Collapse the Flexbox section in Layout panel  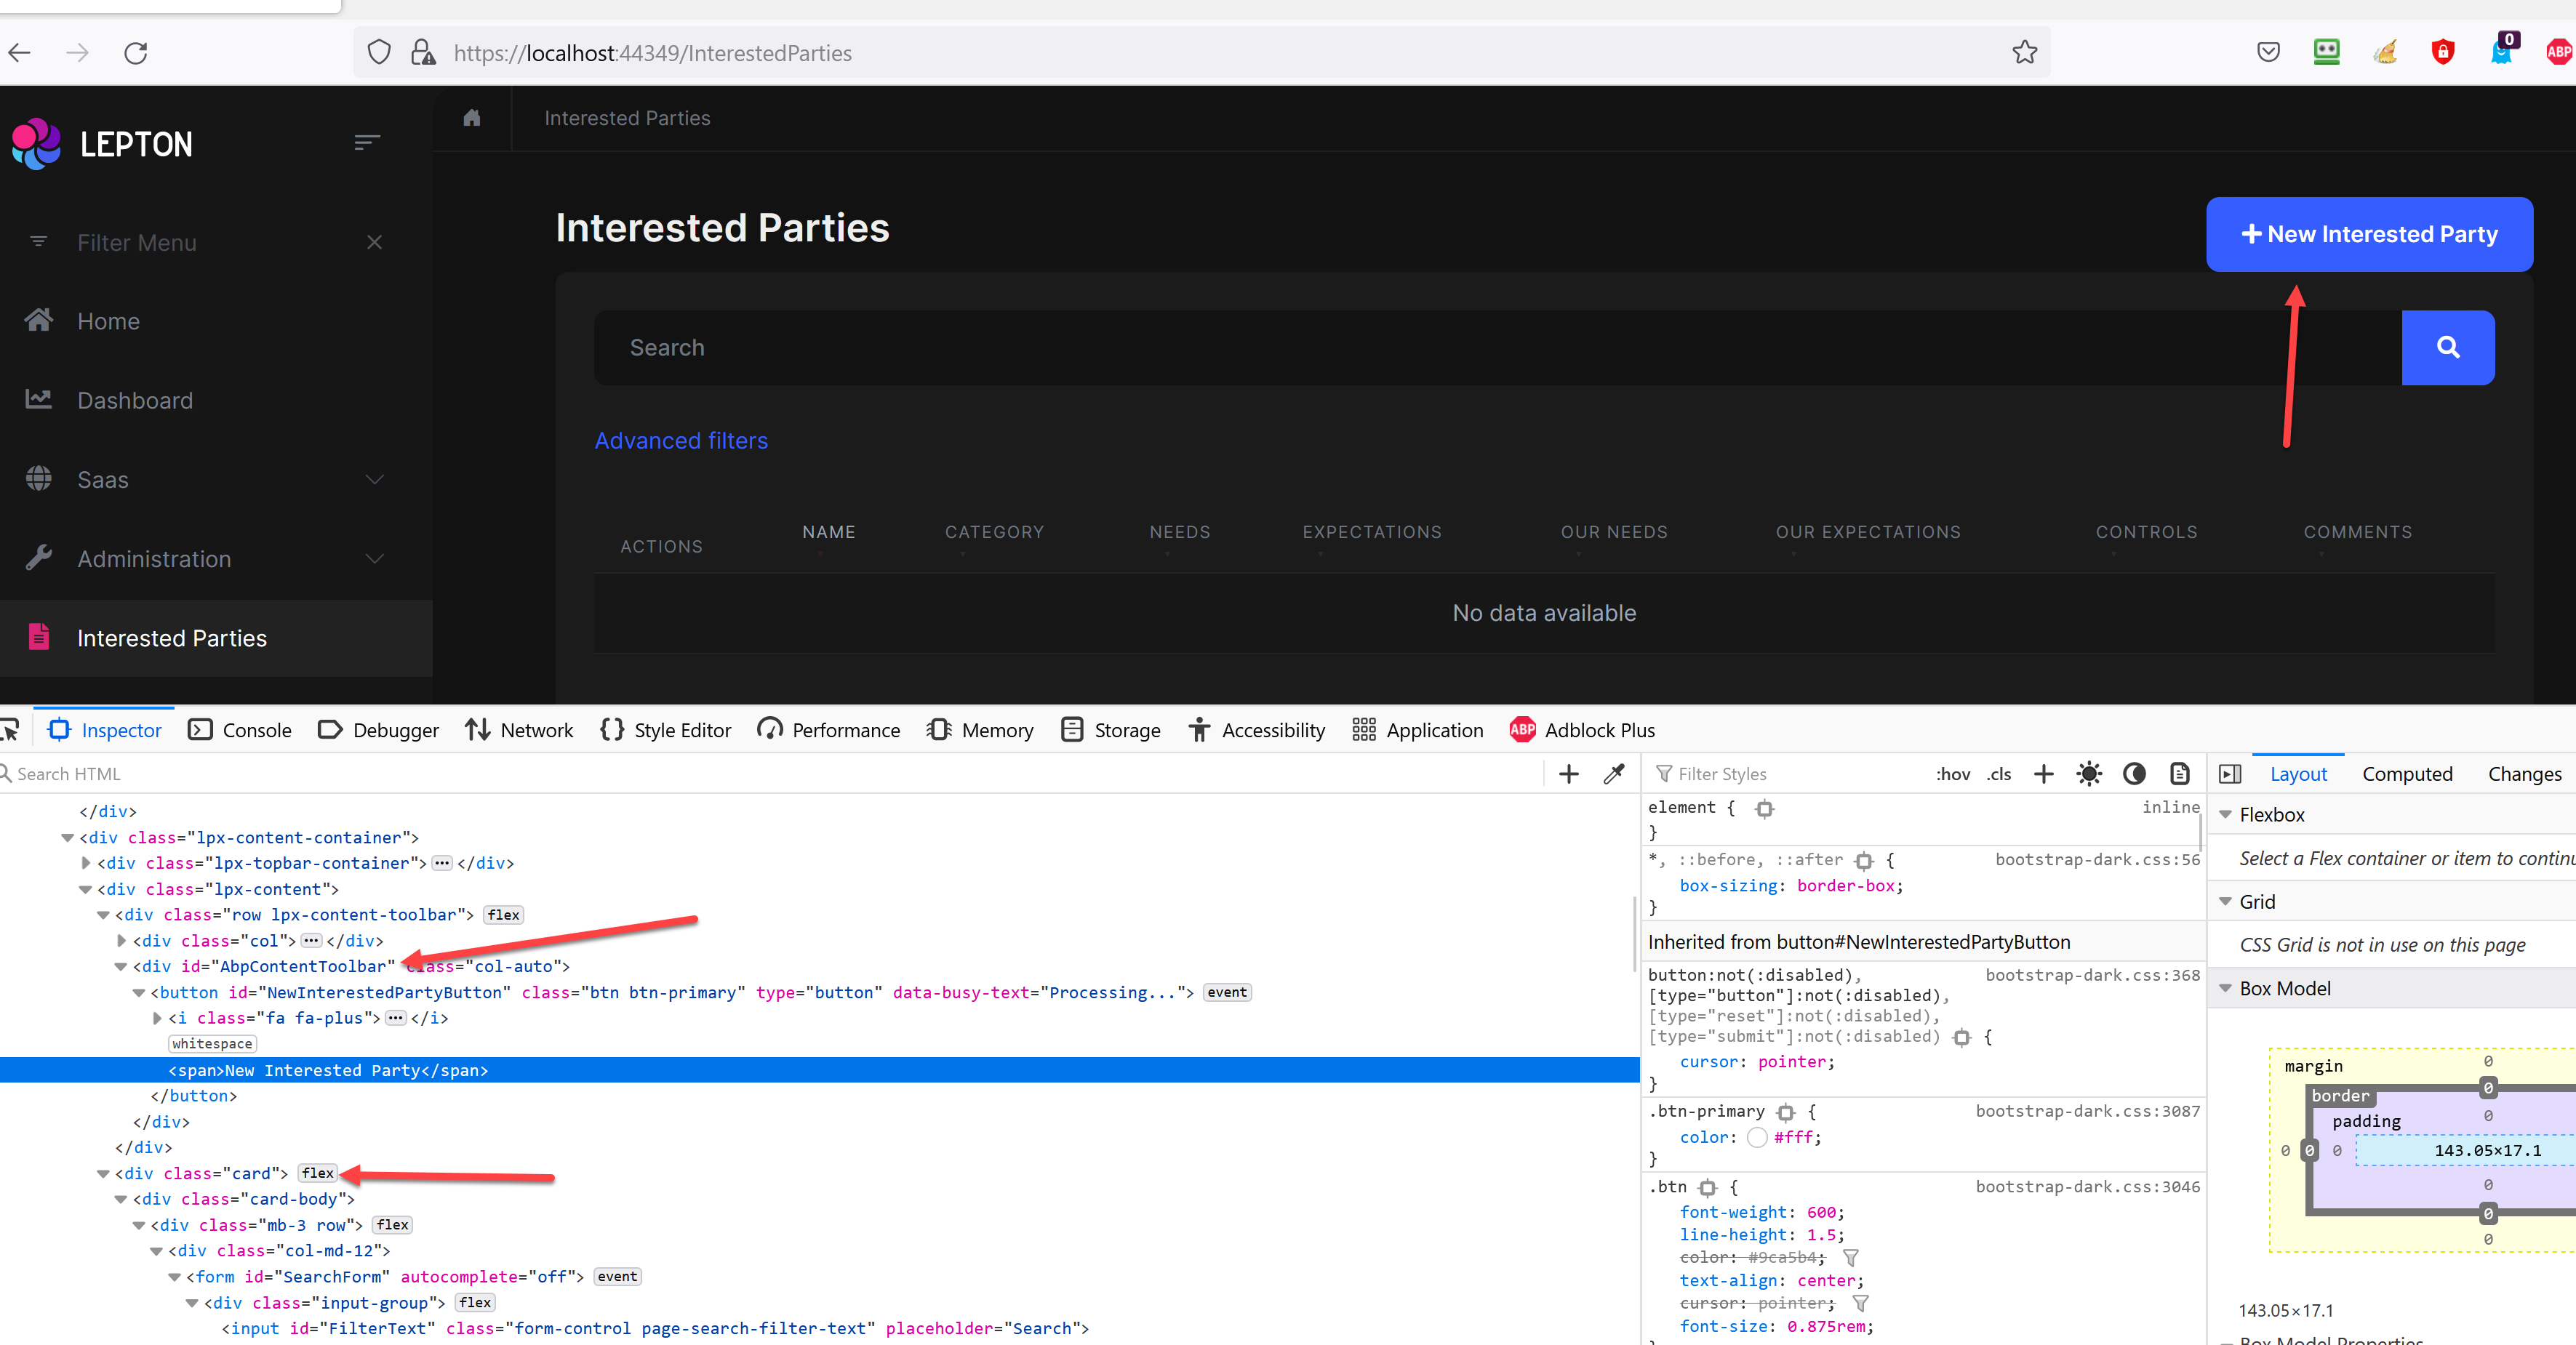pyautogui.click(x=2227, y=814)
